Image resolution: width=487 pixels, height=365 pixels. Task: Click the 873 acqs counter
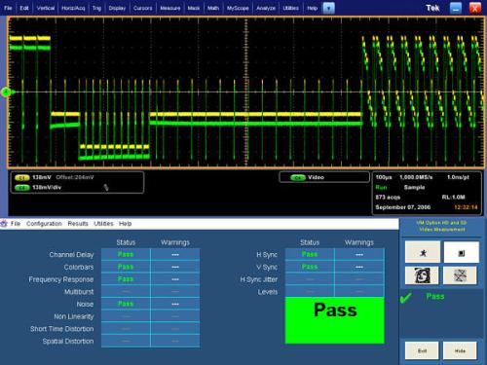[388, 197]
